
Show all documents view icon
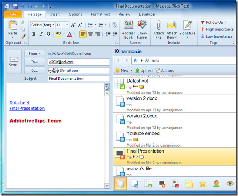coord(121,183)
